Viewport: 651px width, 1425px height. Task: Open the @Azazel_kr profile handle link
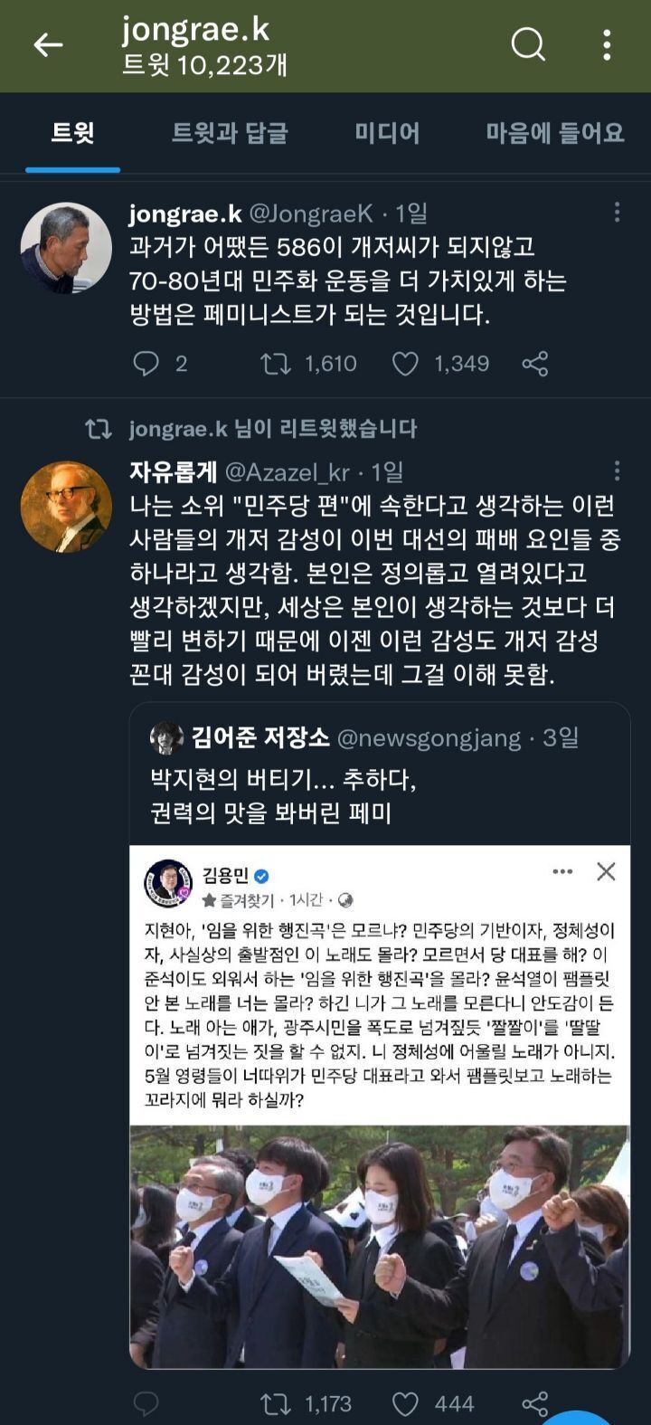click(x=287, y=471)
